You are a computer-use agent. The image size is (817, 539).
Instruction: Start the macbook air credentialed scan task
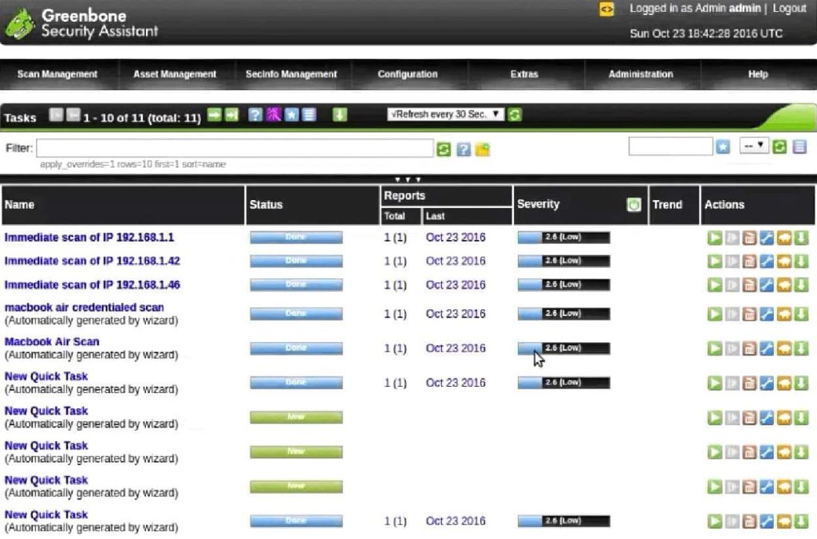(x=715, y=314)
